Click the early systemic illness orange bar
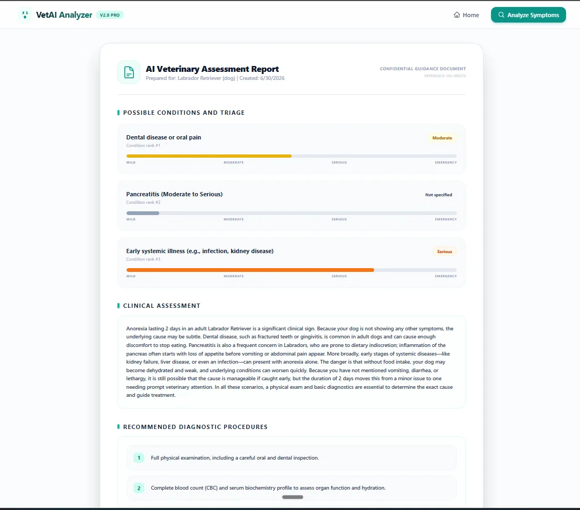Viewport: 580px width, 510px height. [x=250, y=270]
